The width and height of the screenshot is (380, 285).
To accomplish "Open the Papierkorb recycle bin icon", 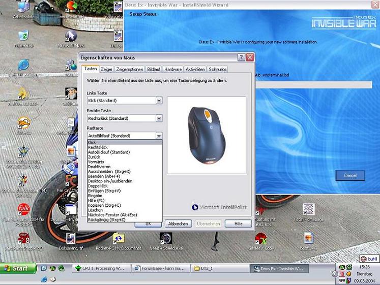I will tap(24, 38).
